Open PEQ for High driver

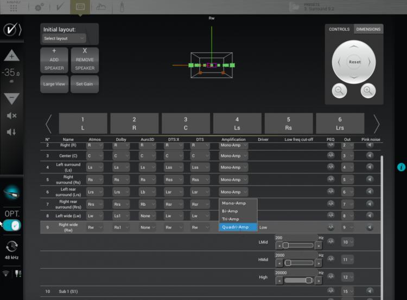(x=330, y=276)
